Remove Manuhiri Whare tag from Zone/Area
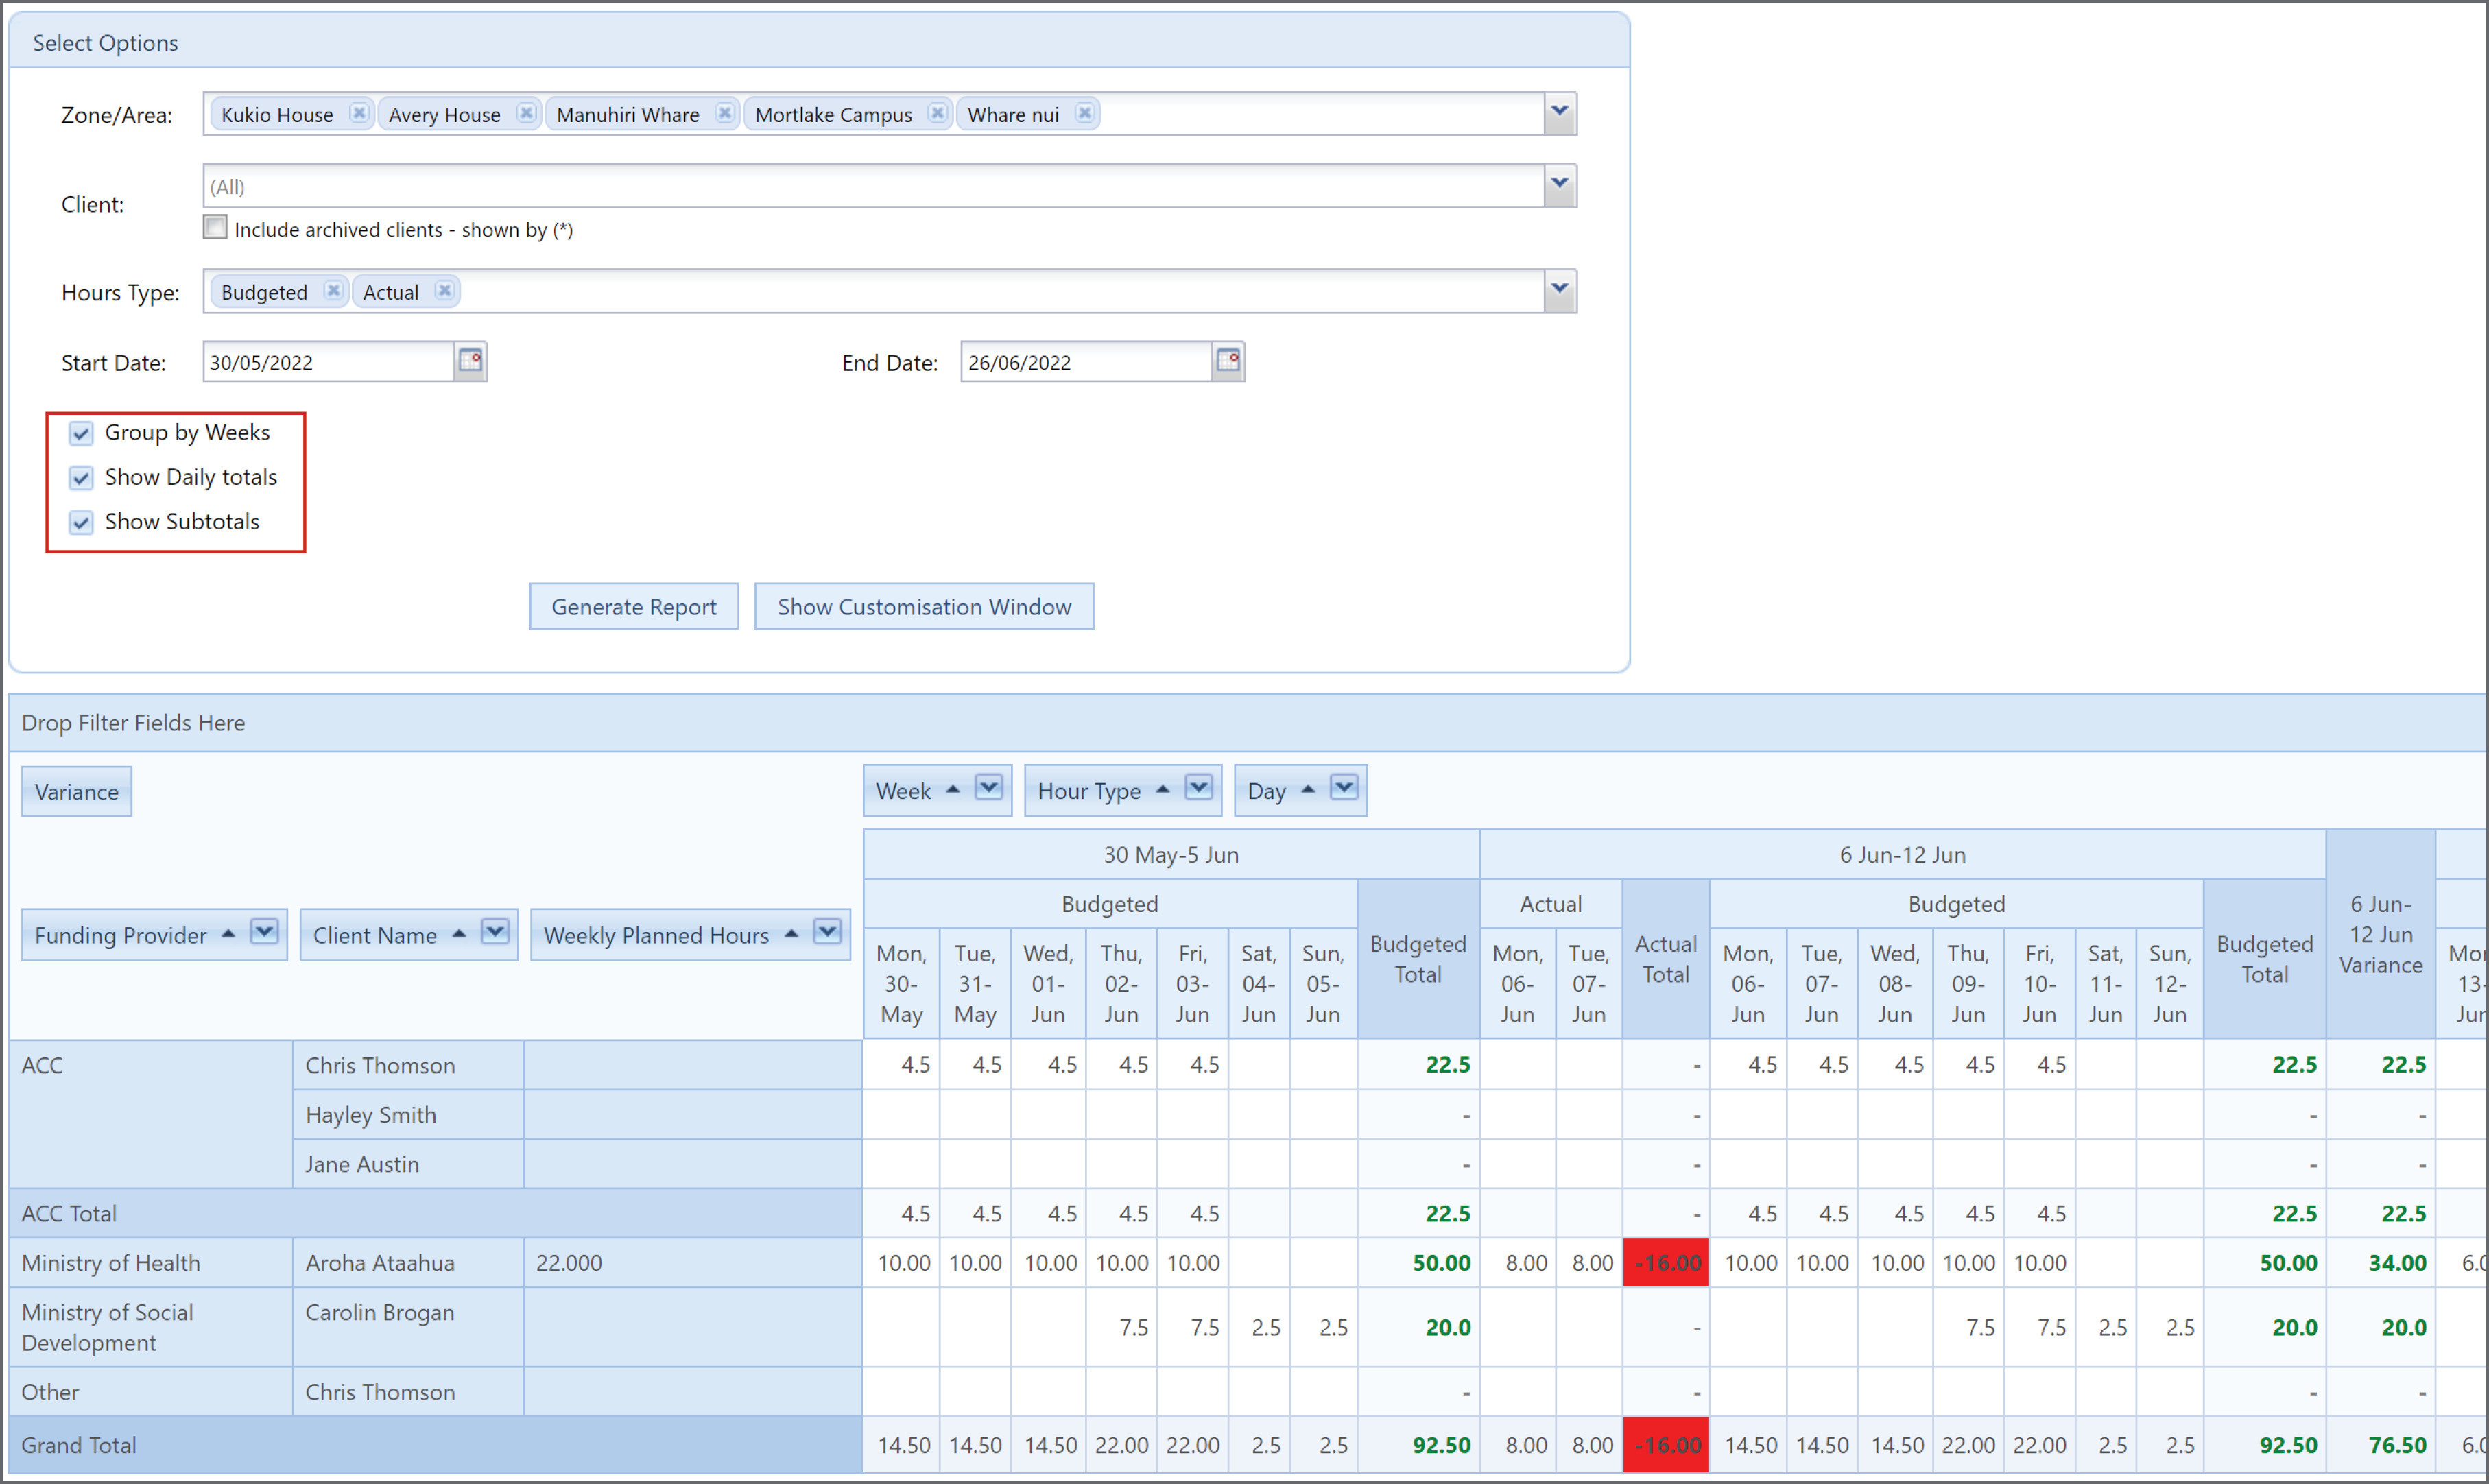The image size is (2489, 1484). click(725, 113)
